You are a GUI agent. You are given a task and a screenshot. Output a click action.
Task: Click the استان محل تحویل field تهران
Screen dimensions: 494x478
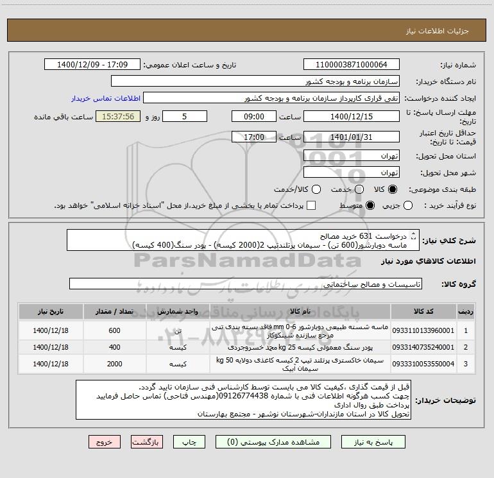352,156
